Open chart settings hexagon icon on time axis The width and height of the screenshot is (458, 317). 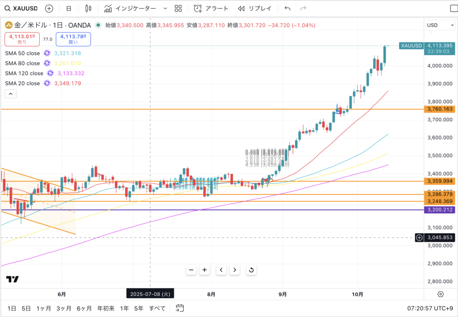(441, 294)
